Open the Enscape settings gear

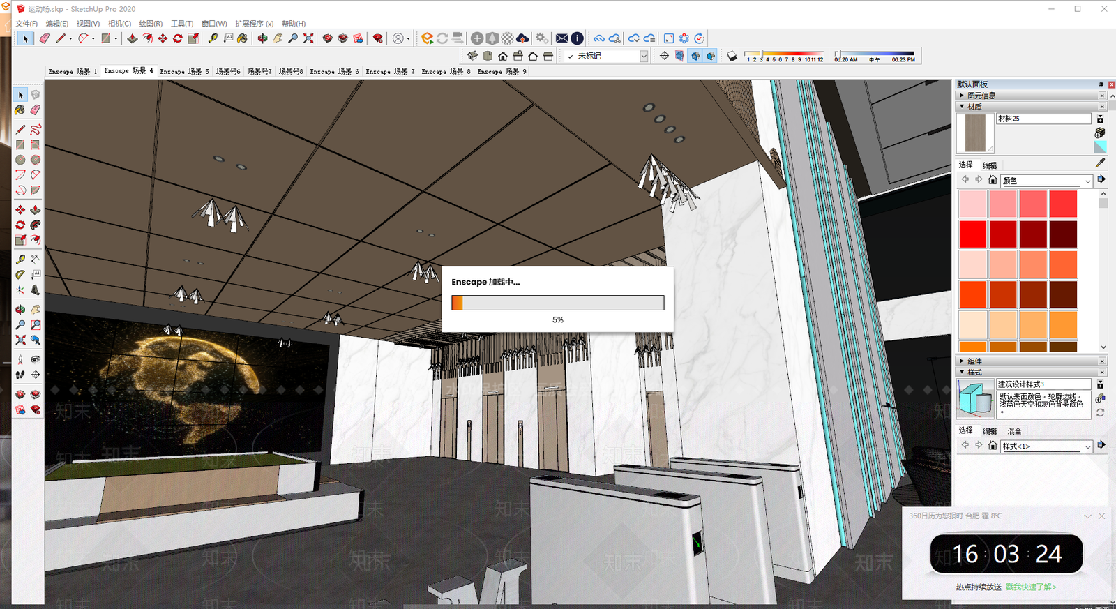(x=541, y=38)
